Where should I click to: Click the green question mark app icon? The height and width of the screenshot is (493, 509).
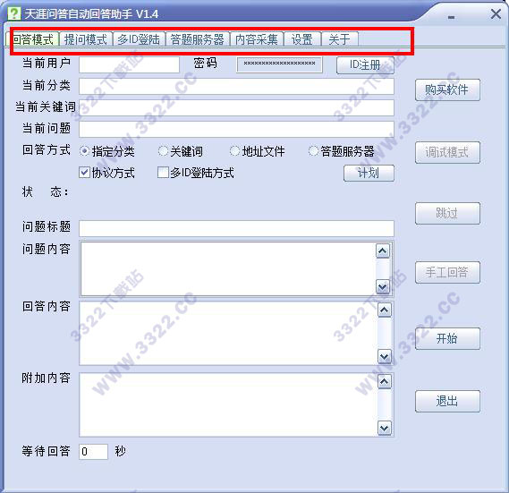pos(14,14)
